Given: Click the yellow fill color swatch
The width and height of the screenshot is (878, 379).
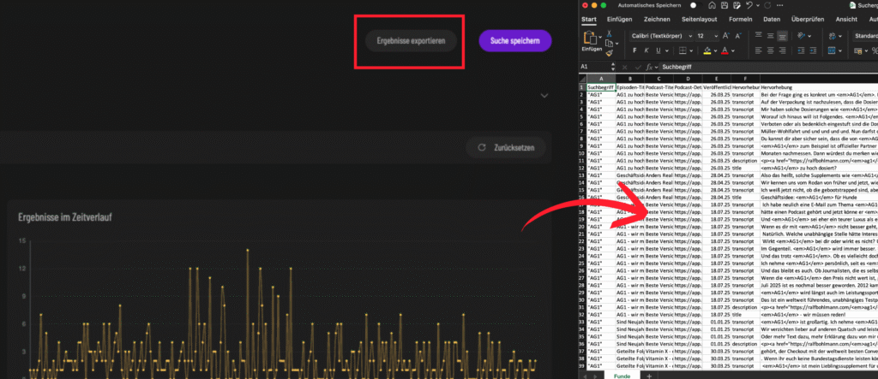Looking at the screenshot, I should click(x=706, y=51).
